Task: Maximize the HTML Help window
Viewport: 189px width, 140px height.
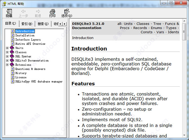Action: click(171, 3)
